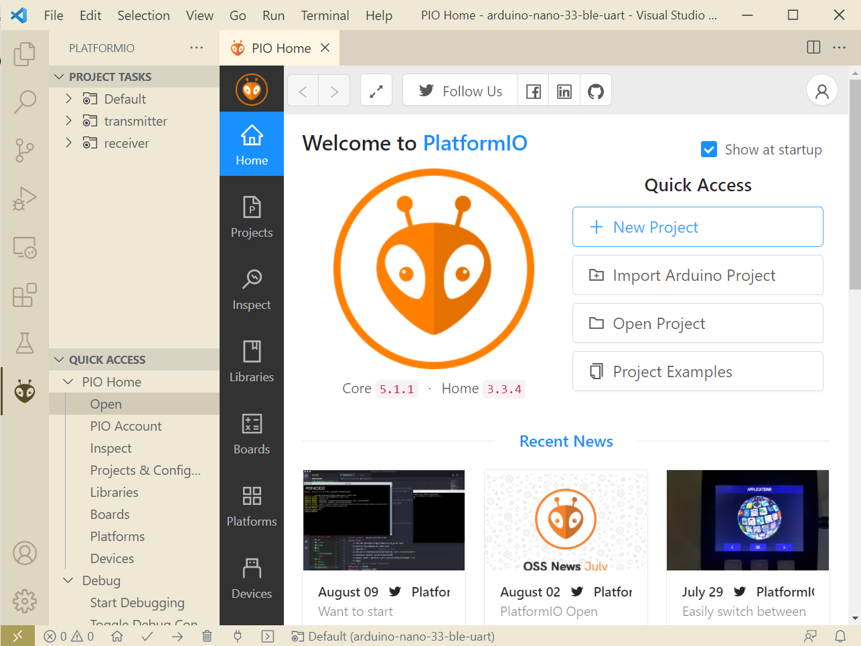The width and height of the screenshot is (861, 646).
Task: Click the split editor icon
Action: (x=813, y=47)
